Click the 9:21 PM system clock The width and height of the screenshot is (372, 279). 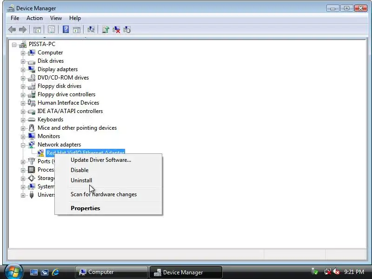point(354,272)
